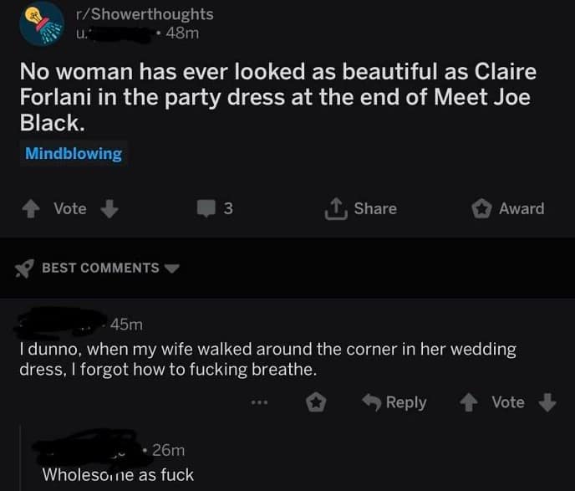Screen dimensions: 575x491
Task: Downvote the post with the down arrow
Action: [109, 209]
